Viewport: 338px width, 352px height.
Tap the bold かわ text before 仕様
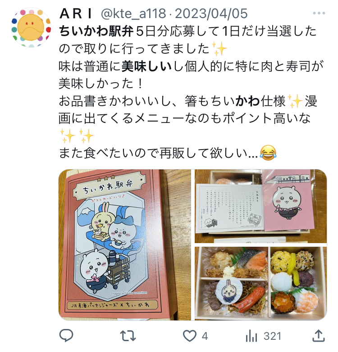coord(247,101)
